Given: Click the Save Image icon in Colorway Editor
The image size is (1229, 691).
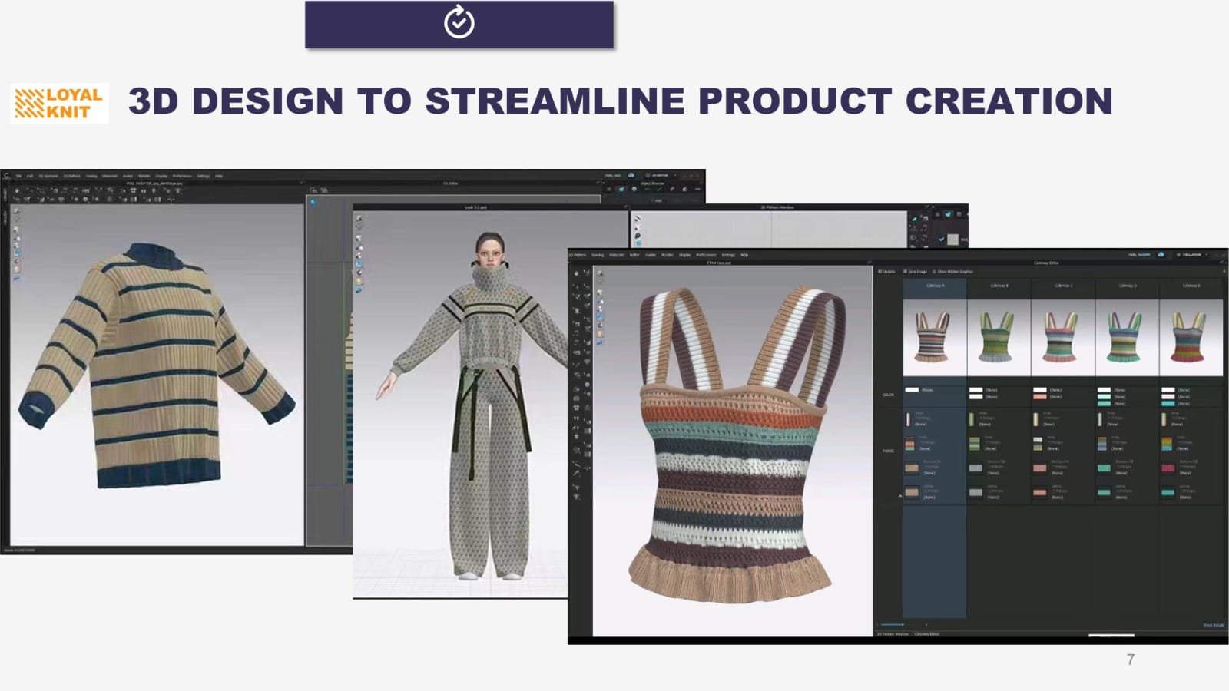Looking at the screenshot, I should (904, 272).
